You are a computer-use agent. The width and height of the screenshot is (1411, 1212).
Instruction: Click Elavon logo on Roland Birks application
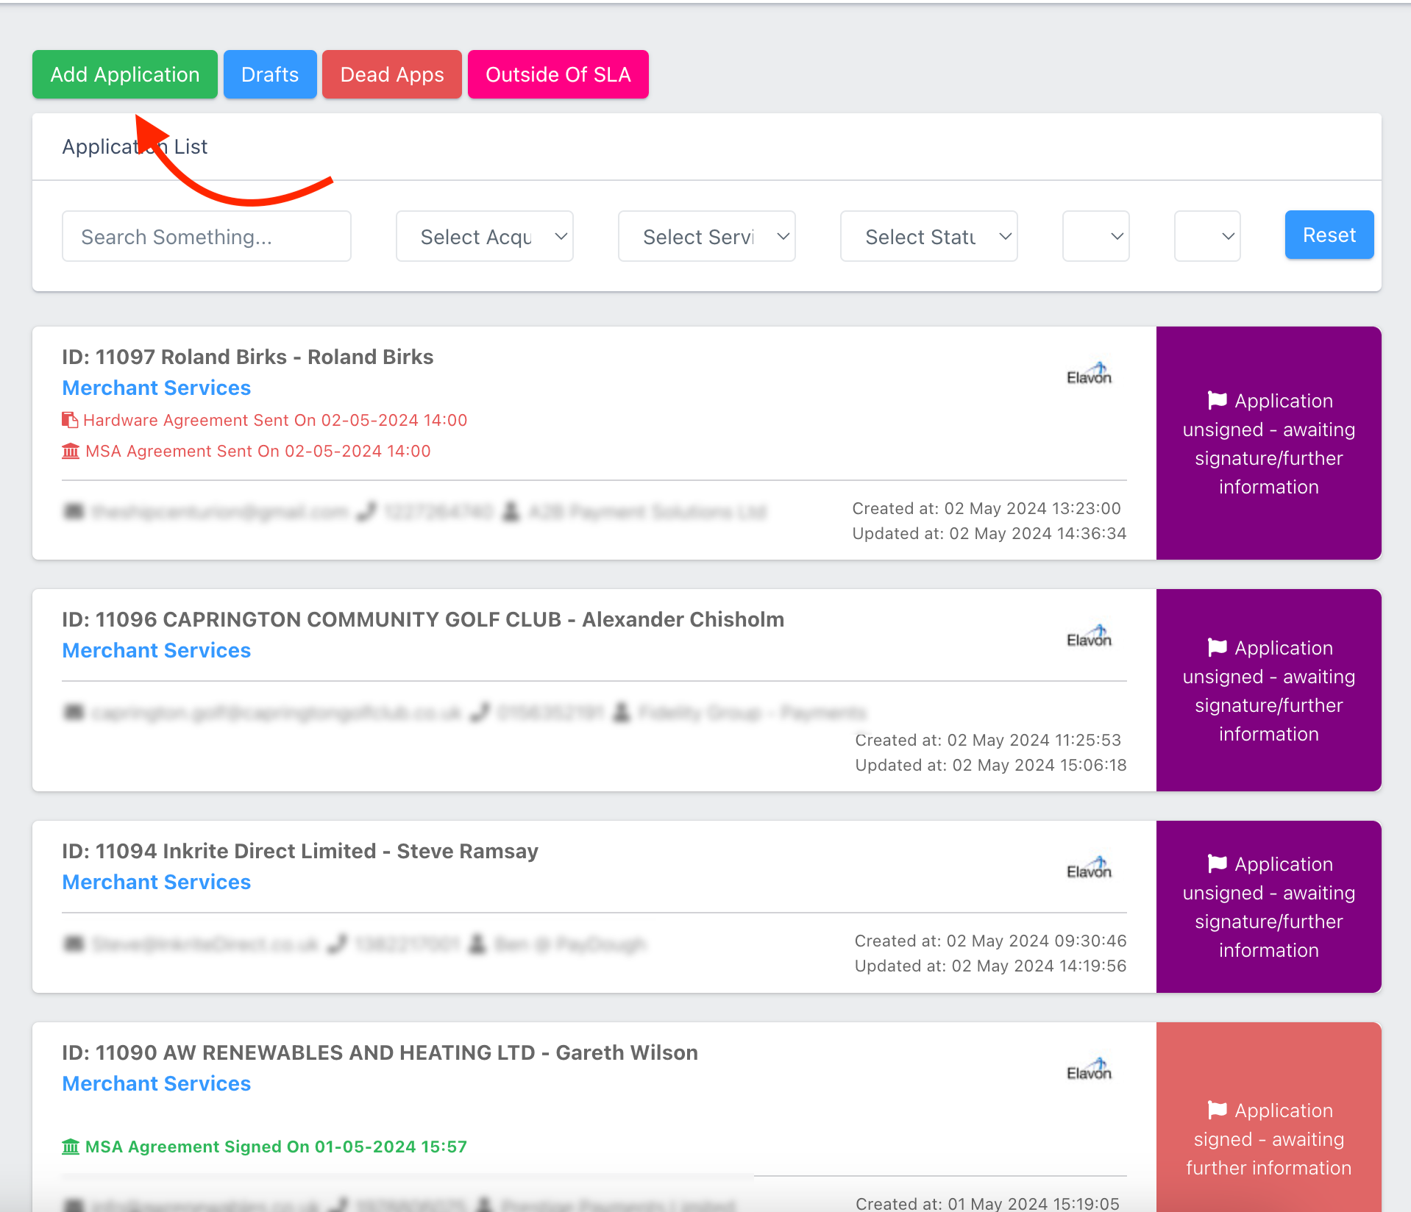click(1089, 374)
